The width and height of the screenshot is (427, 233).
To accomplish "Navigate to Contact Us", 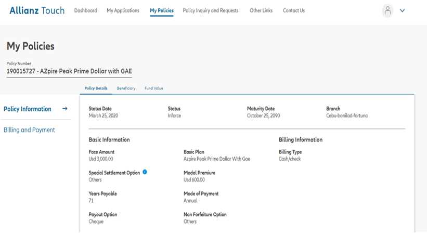I will pos(294,10).
